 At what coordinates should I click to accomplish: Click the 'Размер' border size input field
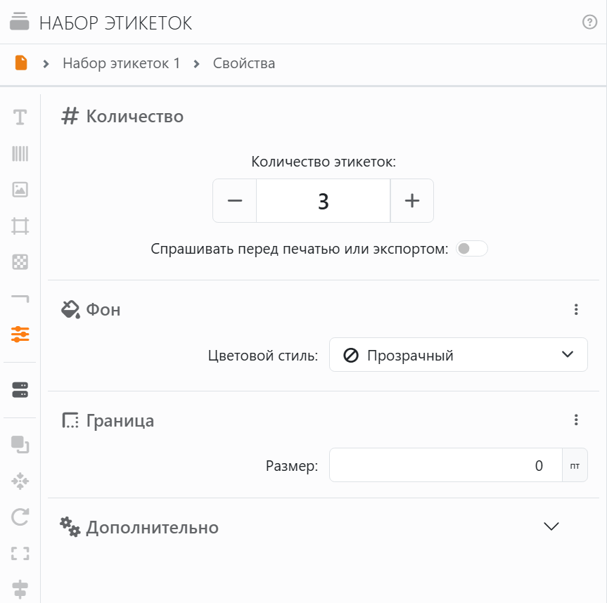coord(445,465)
